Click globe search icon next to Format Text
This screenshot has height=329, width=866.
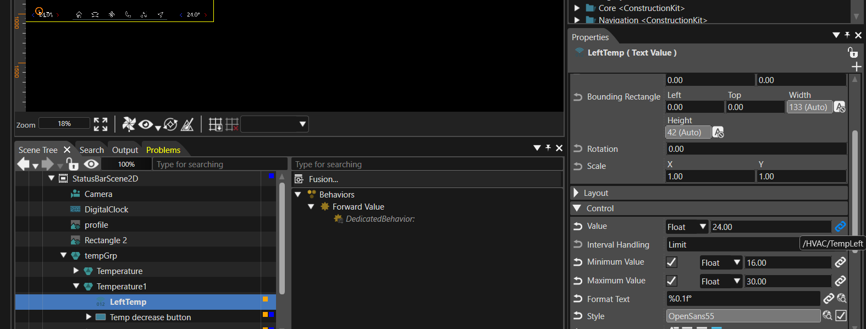point(841,299)
